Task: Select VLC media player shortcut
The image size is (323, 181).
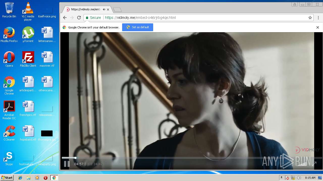Action: coord(28,12)
